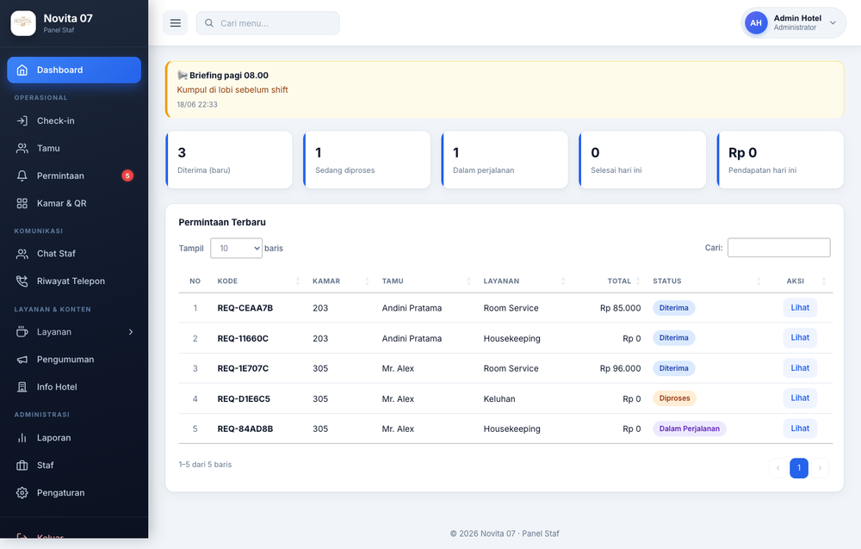Select the Sedang diproses stat card
Screen dimensions: 861x549
[x=367, y=160]
